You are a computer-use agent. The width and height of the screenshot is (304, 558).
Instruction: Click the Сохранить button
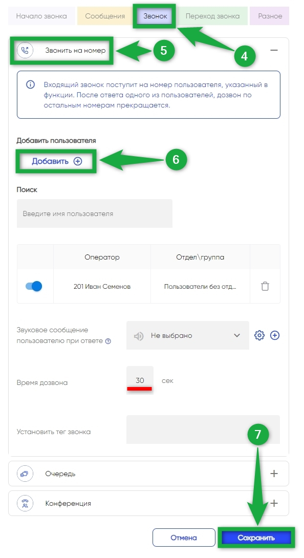click(256, 538)
